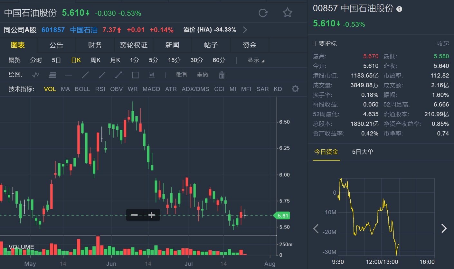454x269 pixels.
Task: Select the horizontal line drawing tool
Action: pyautogui.click(x=69, y=75)
